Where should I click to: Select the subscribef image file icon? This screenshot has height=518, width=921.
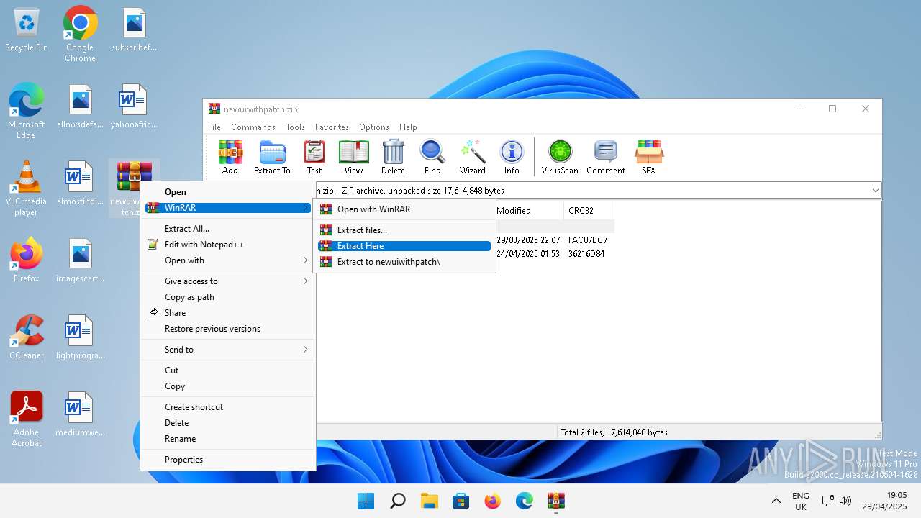134,30
